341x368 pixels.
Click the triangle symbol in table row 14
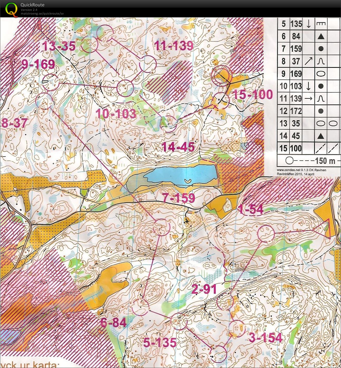tap(321, 136)
